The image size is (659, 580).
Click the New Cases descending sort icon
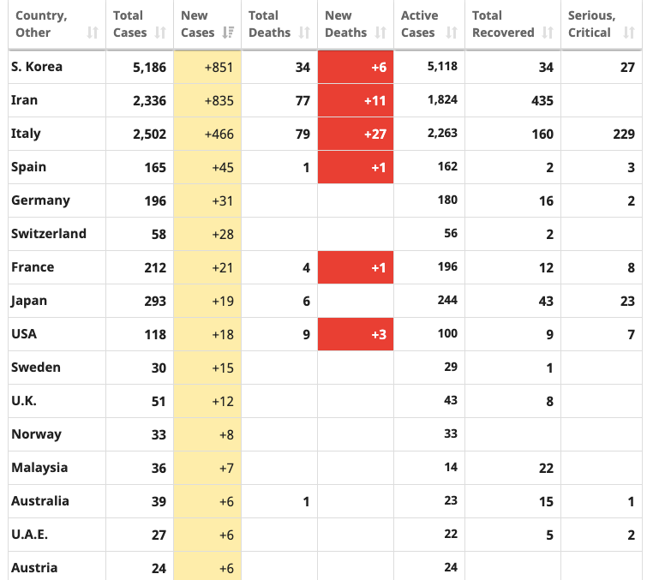[x=228, y=33]
